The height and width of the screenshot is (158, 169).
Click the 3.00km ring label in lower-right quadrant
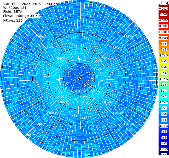pyautogui.click(x=118, y=113)
